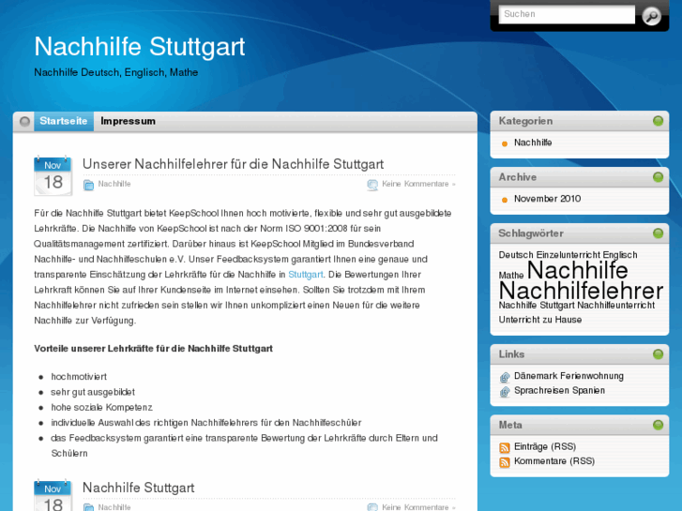The height and width of the screenshot is (511, 682).
Task: Click comment bubble icon of first post
Action: point(372,185)
